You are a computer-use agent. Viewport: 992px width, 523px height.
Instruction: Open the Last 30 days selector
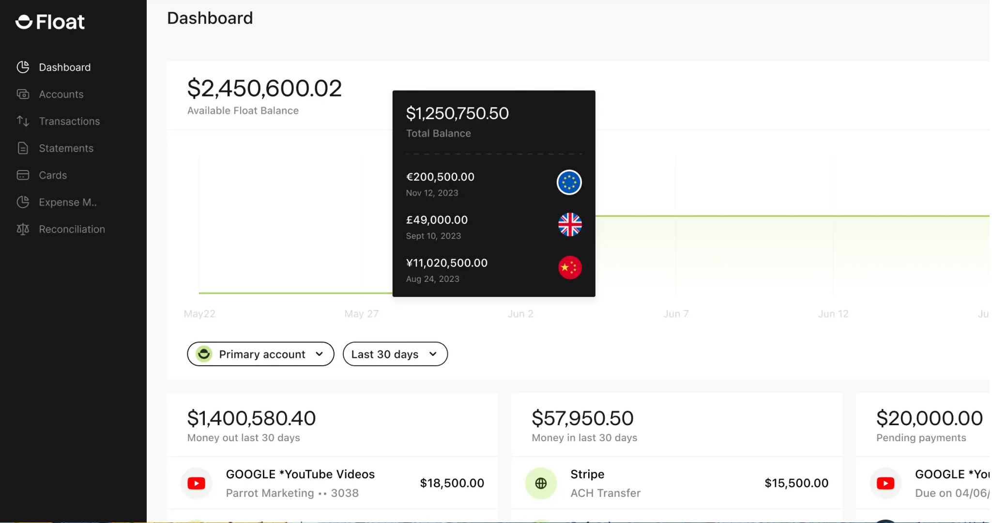395,354
